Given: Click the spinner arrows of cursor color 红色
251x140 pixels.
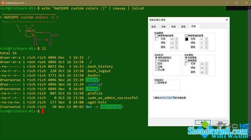Looking at the screenshot, I should (206, 64).
